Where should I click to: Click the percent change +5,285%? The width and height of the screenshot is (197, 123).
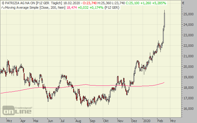(159, 3)
